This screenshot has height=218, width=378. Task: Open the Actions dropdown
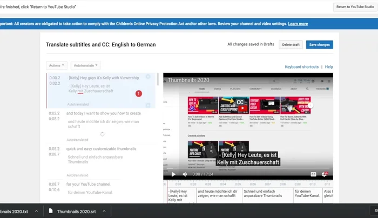coord(57,65)
